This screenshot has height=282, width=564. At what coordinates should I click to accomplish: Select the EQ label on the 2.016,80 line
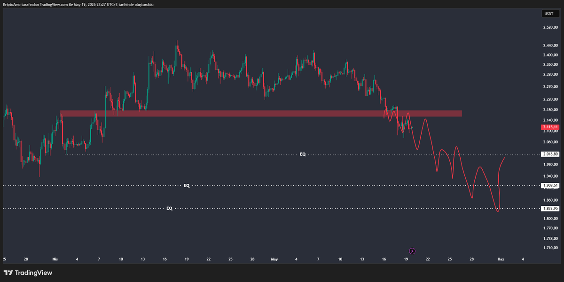tap(303, 154)
